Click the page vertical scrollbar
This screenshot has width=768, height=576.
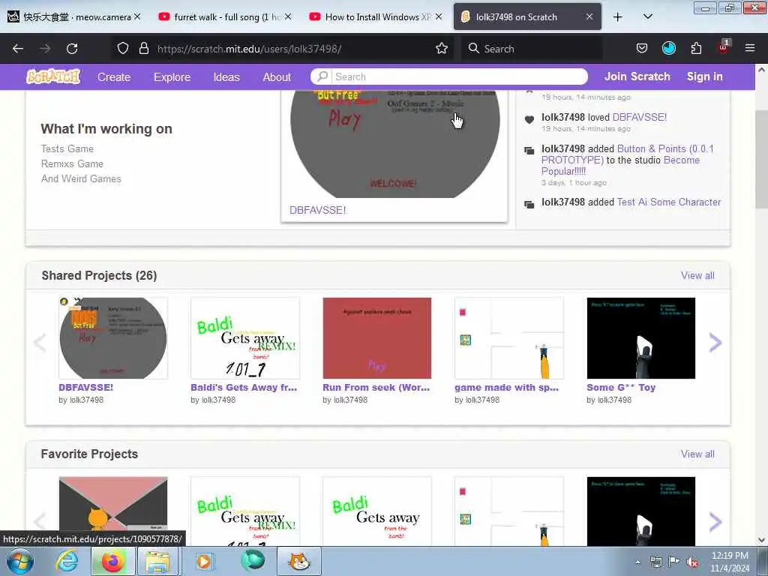click(761, 160)
